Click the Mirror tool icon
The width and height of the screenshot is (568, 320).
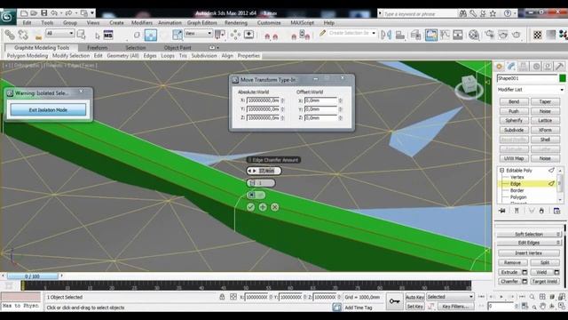point(386,35)
